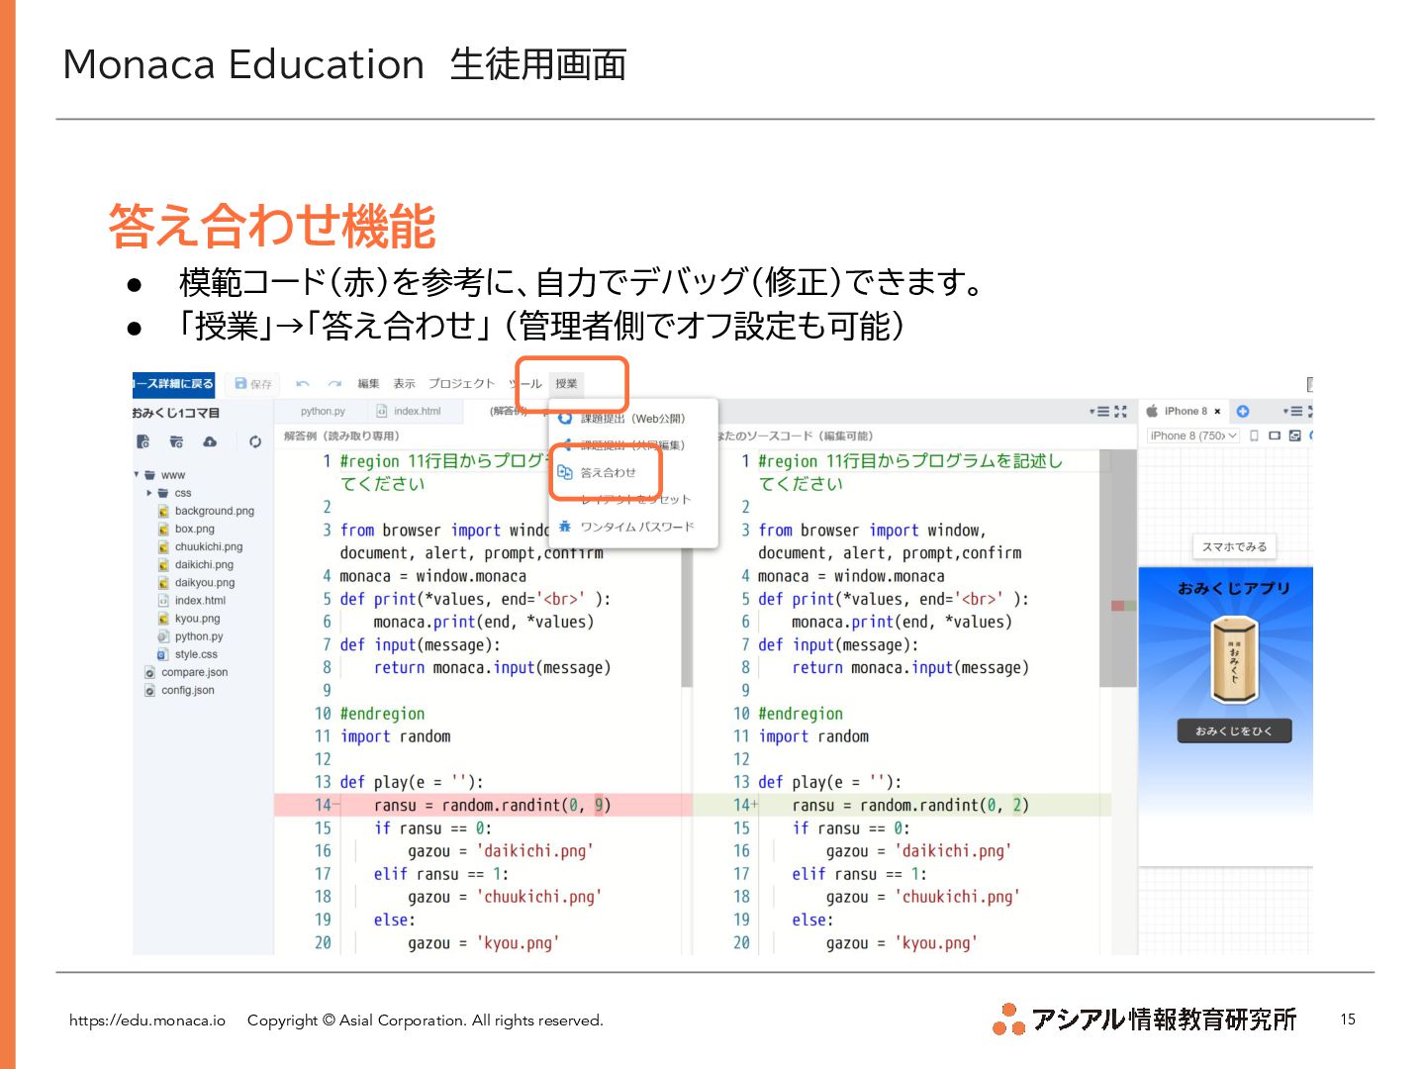This screenshot has width=1425, height=1069.
Task: Select daikyou.png in file tree
Action: point(197,582)
